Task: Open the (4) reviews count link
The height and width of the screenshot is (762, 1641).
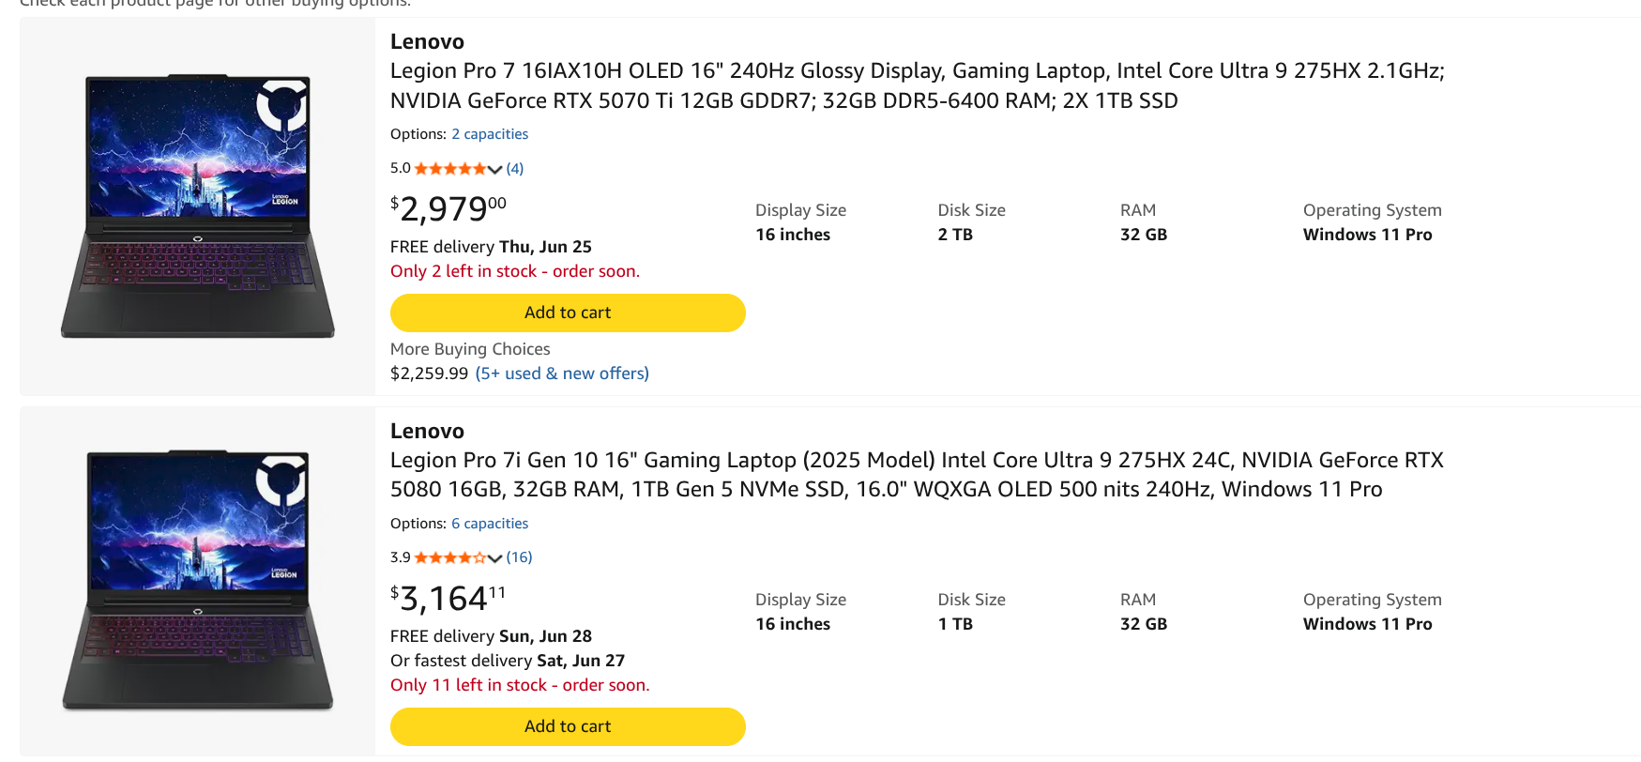Action: 515,169
